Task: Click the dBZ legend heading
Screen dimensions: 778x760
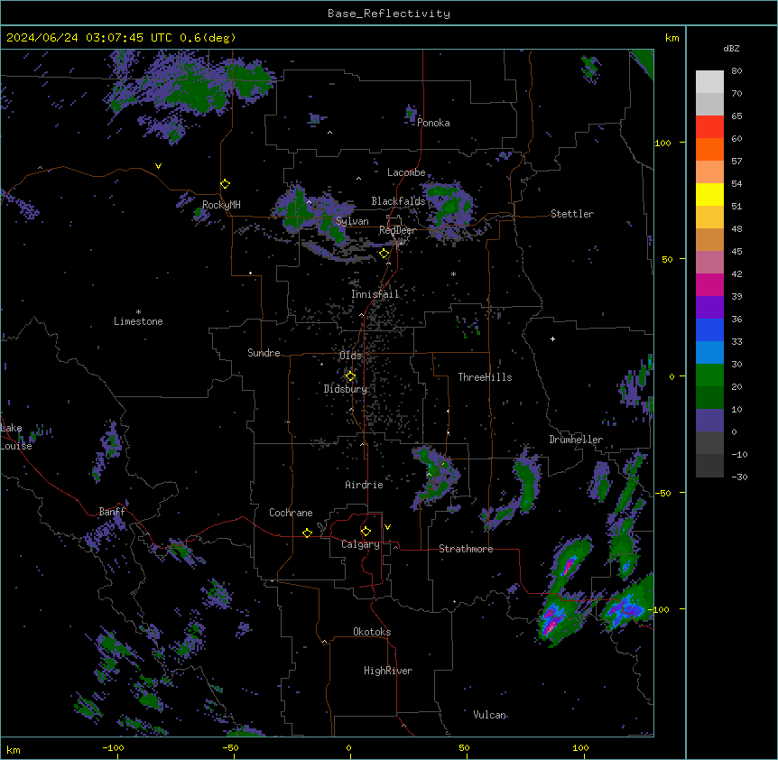Action: [731, 49]
